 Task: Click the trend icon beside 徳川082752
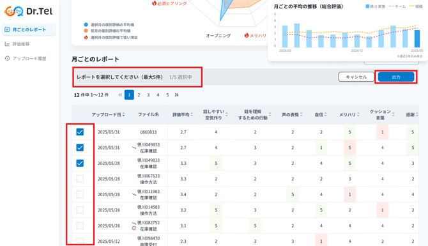tap(134, 223)
